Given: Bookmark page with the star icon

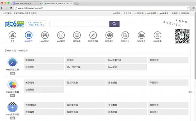Looking at the screenshot, I should [x=188, y=8].
